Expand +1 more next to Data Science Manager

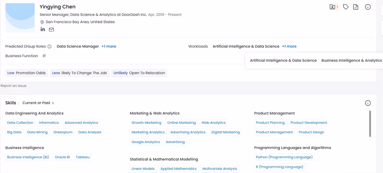[109, 46]
